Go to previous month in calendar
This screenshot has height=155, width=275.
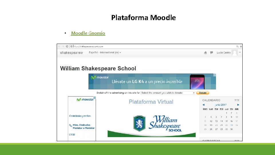tap(203, 105)
